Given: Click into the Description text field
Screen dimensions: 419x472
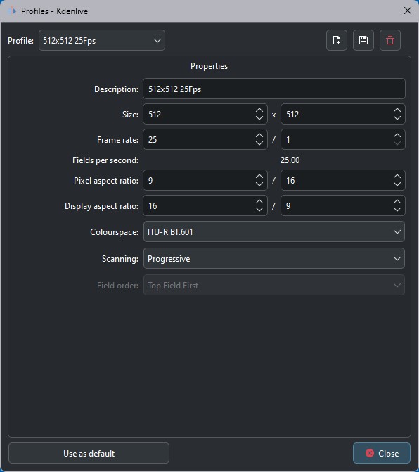Looking at the screenshot, I should [274, 89].
